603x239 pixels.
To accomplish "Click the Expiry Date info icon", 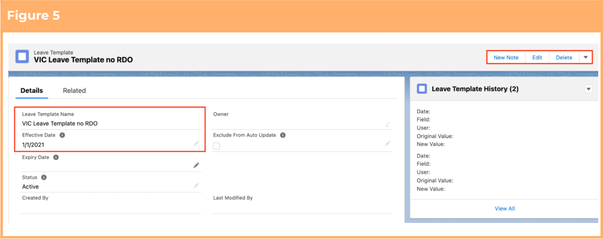I will tap(56, 157).
